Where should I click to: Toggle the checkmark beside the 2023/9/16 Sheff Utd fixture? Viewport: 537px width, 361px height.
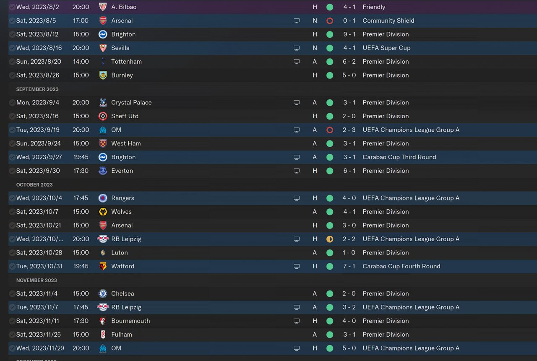pos(12,116)
